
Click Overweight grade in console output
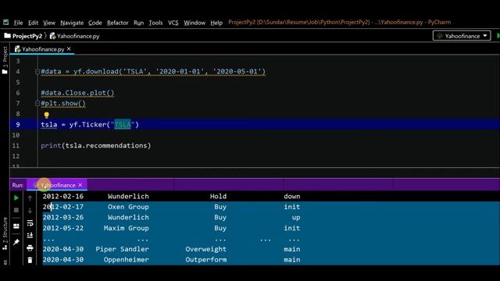click(x=206, y=249)
